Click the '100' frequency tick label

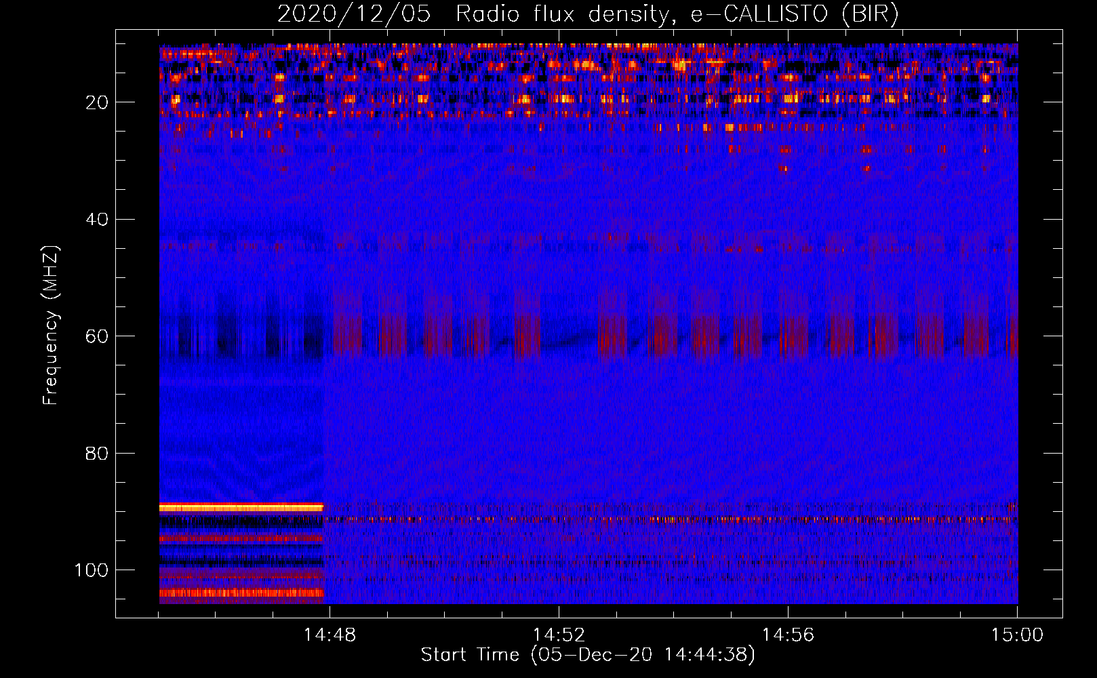coord(92,570)
